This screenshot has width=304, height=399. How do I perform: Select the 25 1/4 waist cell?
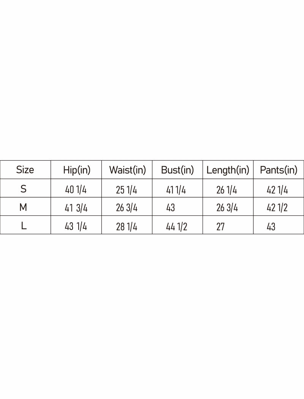tap(127, 190)
